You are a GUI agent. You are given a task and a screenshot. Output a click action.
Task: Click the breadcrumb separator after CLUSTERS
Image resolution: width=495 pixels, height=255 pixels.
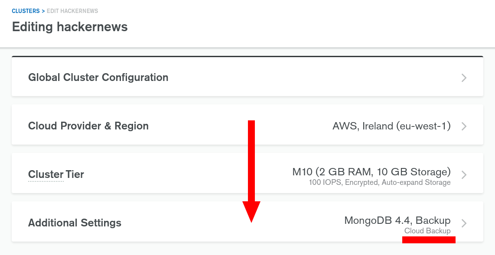pos(43,11)
